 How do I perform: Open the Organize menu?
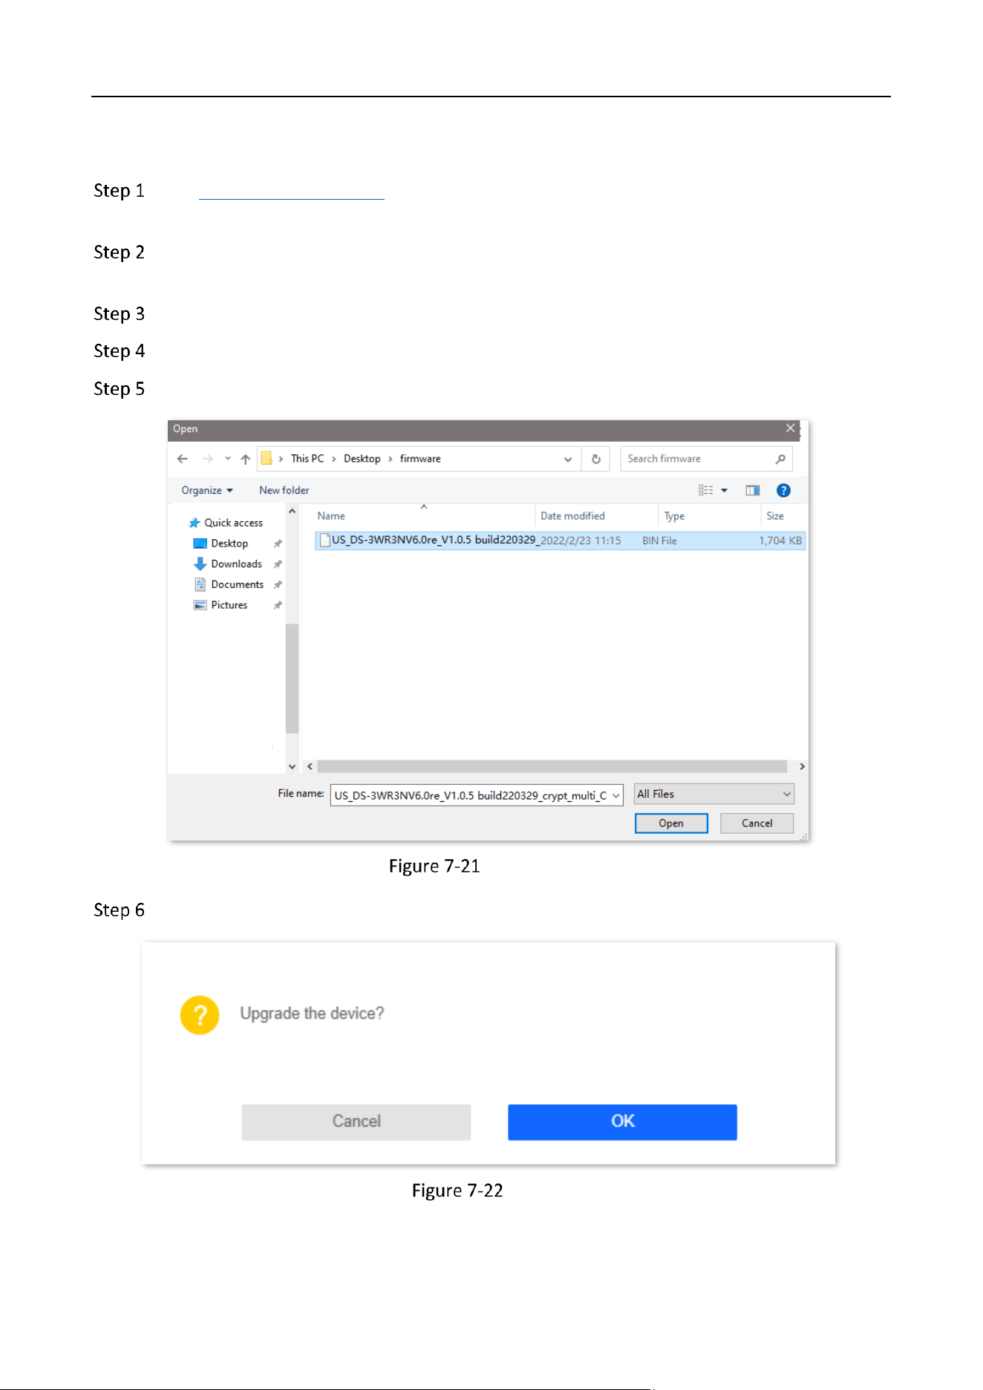pyautogui.click(x=207, y=490)
